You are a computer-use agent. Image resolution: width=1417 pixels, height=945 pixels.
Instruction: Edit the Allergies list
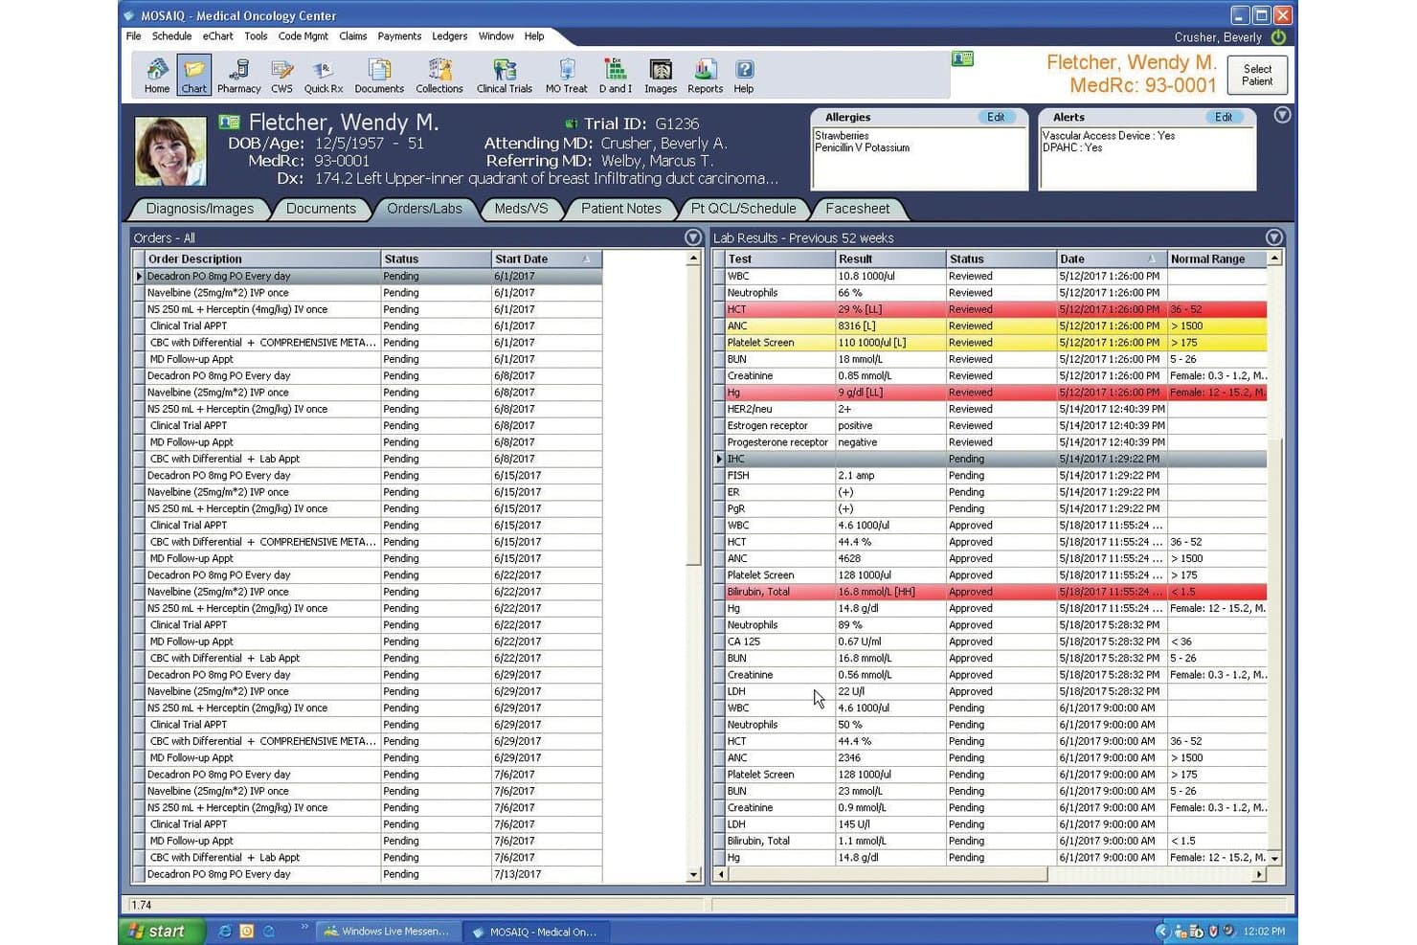pos(996,117)
